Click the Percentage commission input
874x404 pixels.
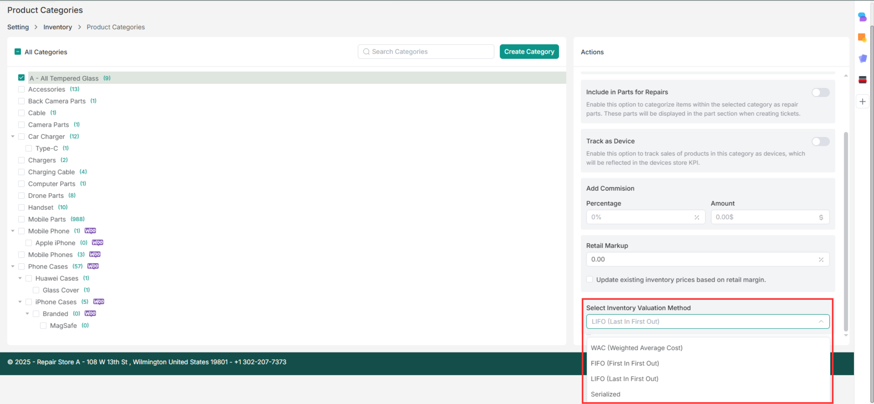(645, 217)
